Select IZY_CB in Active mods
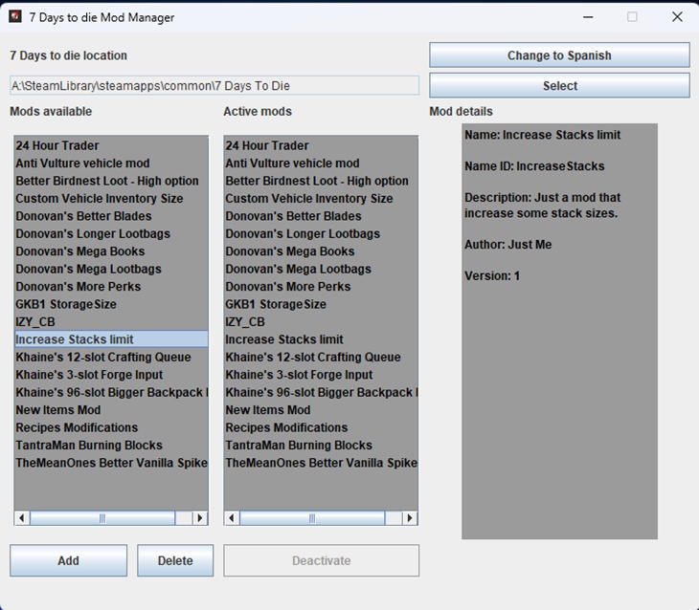 pyautogui.click(x=321, y=321)
